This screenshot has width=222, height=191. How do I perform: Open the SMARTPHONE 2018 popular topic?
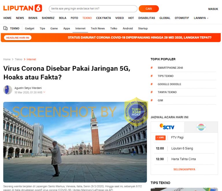coord(170,68)
